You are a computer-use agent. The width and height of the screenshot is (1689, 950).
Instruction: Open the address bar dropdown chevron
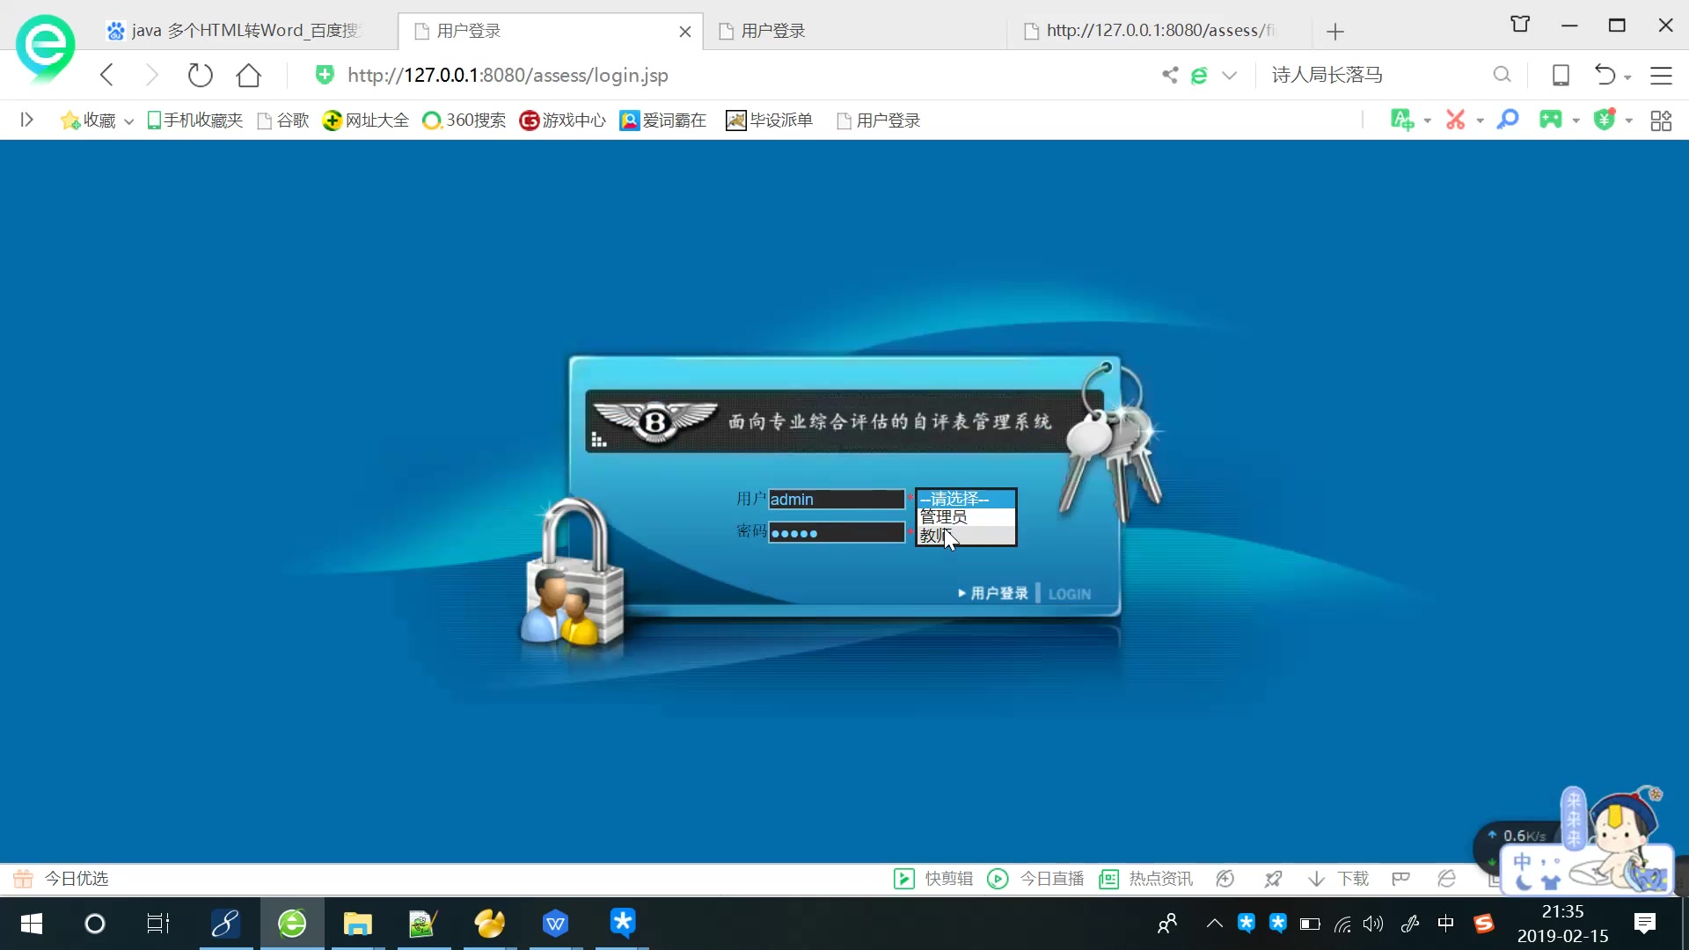pos(1230,75)
